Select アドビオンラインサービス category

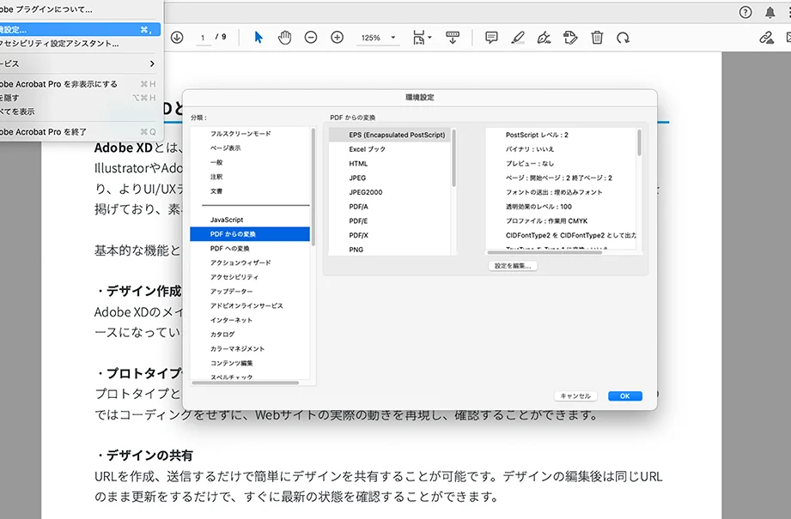250,306
